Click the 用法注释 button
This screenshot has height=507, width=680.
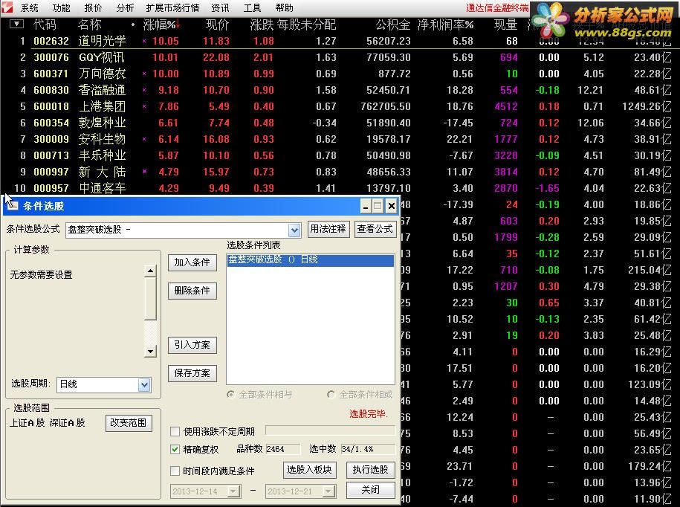[x=328, y=228]
